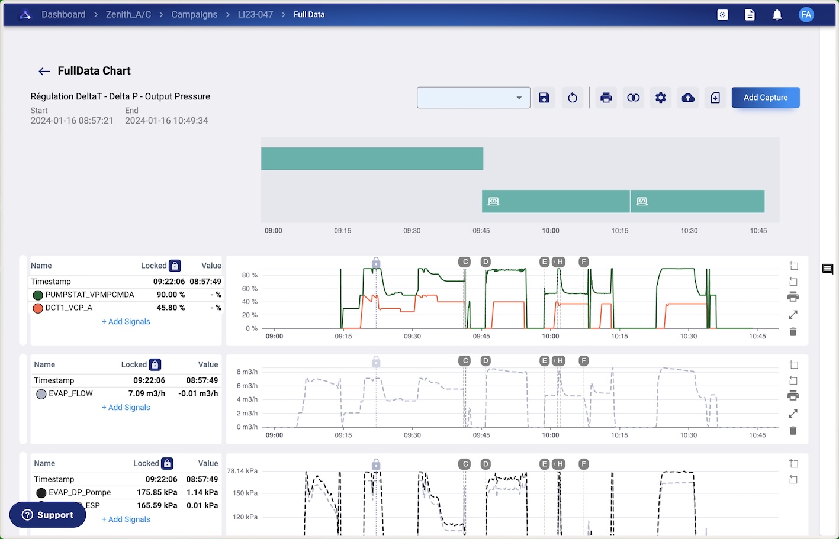Image resolution: width=839 pixels, height=539 pixels.
Task: Click the save disk icon in toolbar
Action: (x=544, y=98)
